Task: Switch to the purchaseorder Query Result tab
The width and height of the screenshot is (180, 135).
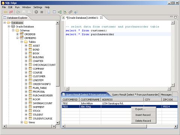Action: (135, 94)
